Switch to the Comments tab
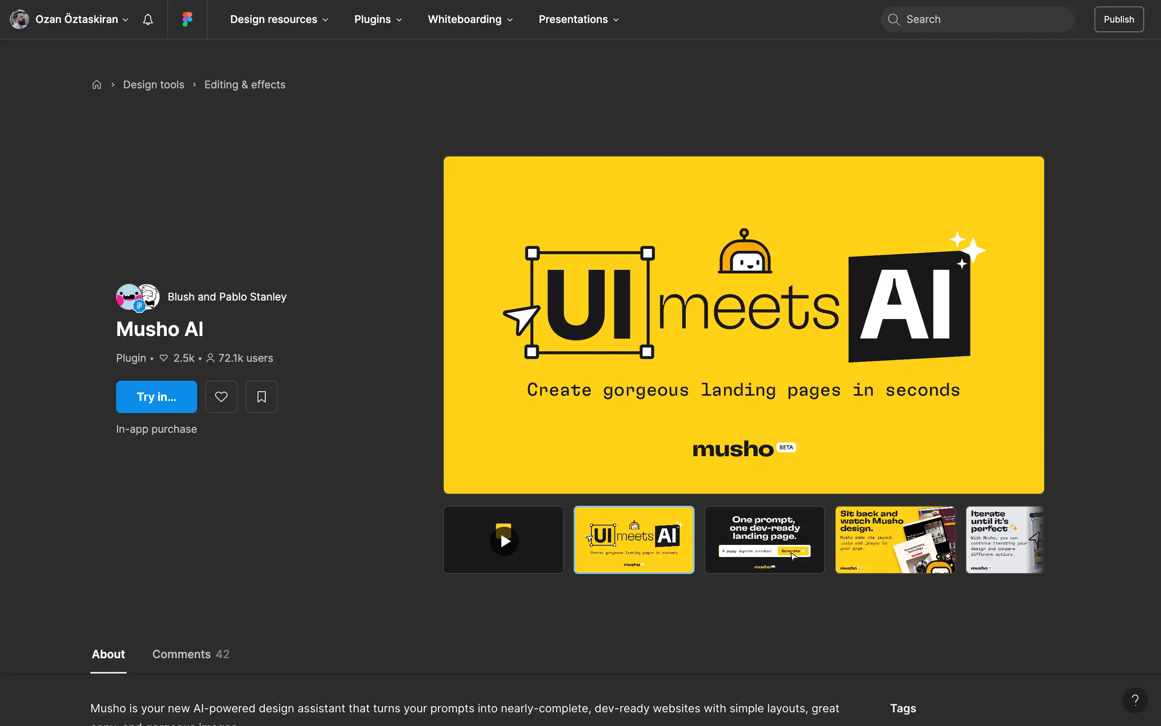 [191, 654]
